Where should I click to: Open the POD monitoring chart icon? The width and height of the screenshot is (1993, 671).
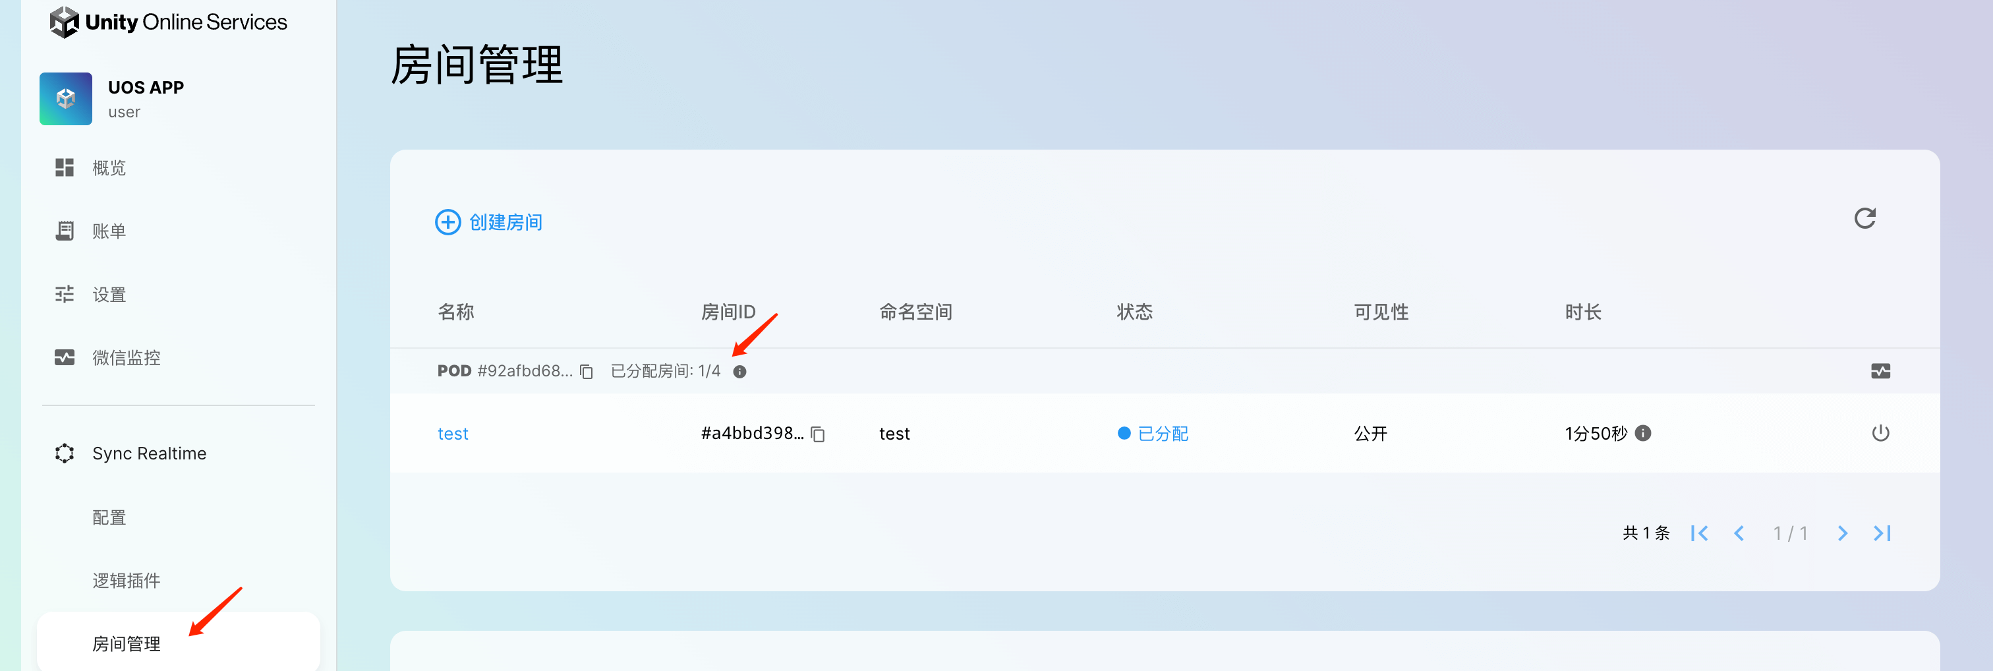[x=1880, y=372]
